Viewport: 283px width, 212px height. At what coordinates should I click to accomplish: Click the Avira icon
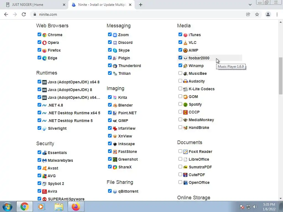pyautogui.click(x=44, y=192)
